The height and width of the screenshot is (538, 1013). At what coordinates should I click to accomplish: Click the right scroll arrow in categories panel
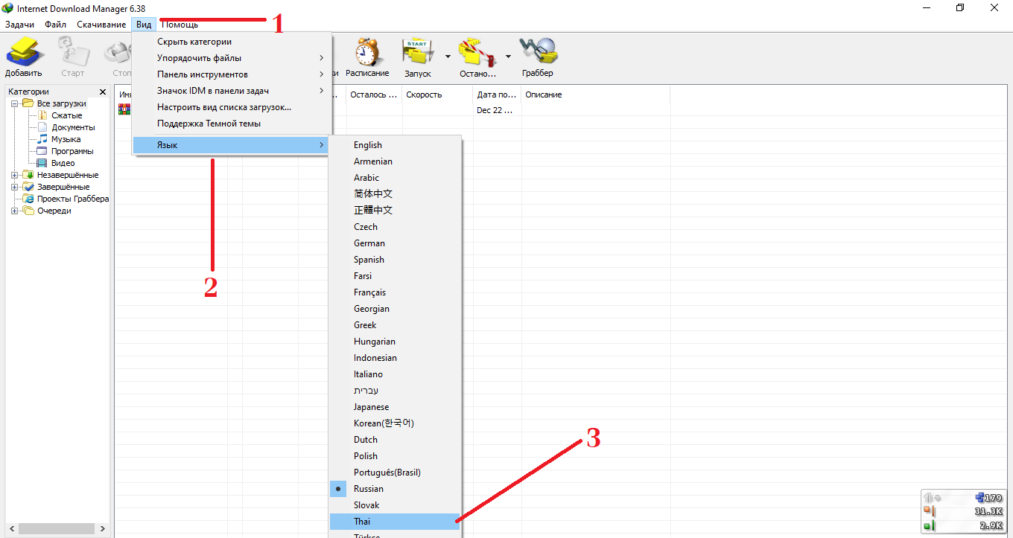click(104, 528)
